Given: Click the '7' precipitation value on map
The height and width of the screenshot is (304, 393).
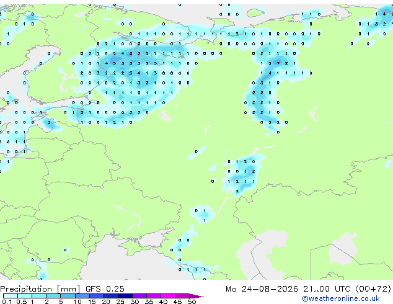Looking at the screenshot, I should coord(278,63).
